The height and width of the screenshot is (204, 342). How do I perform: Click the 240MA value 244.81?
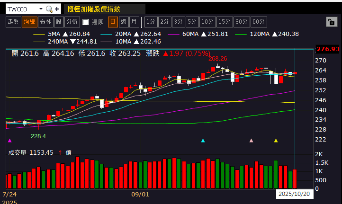(87, 41)
